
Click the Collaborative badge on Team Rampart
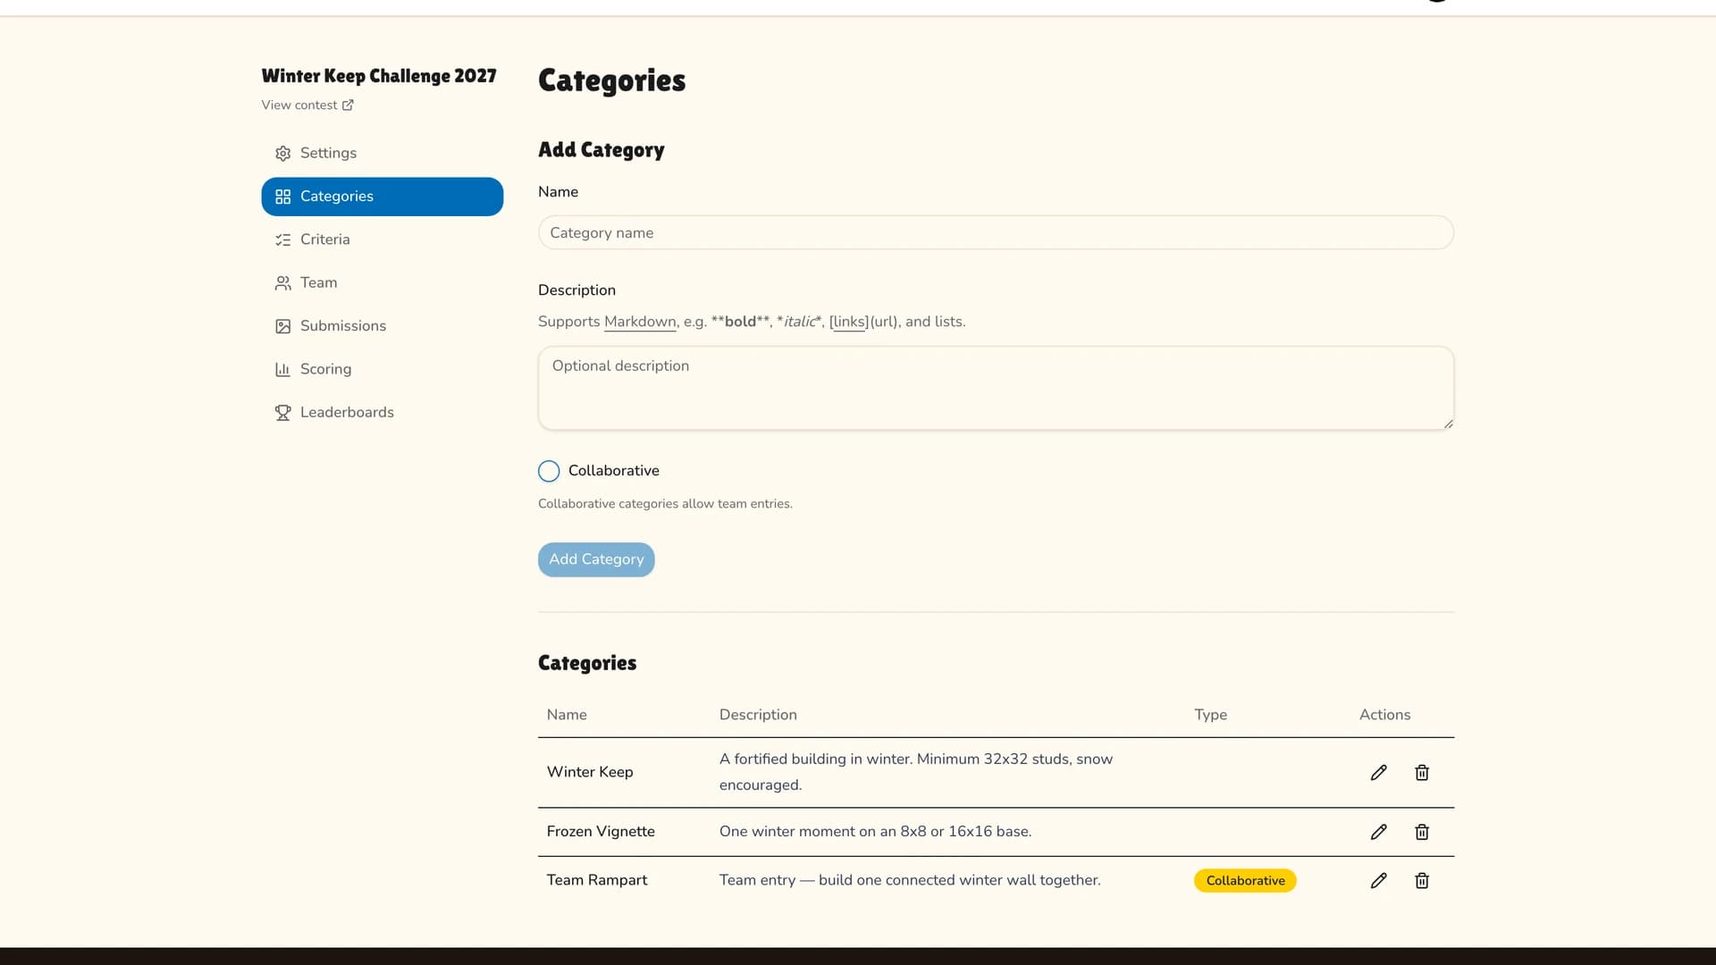[x=1245, y=881]
